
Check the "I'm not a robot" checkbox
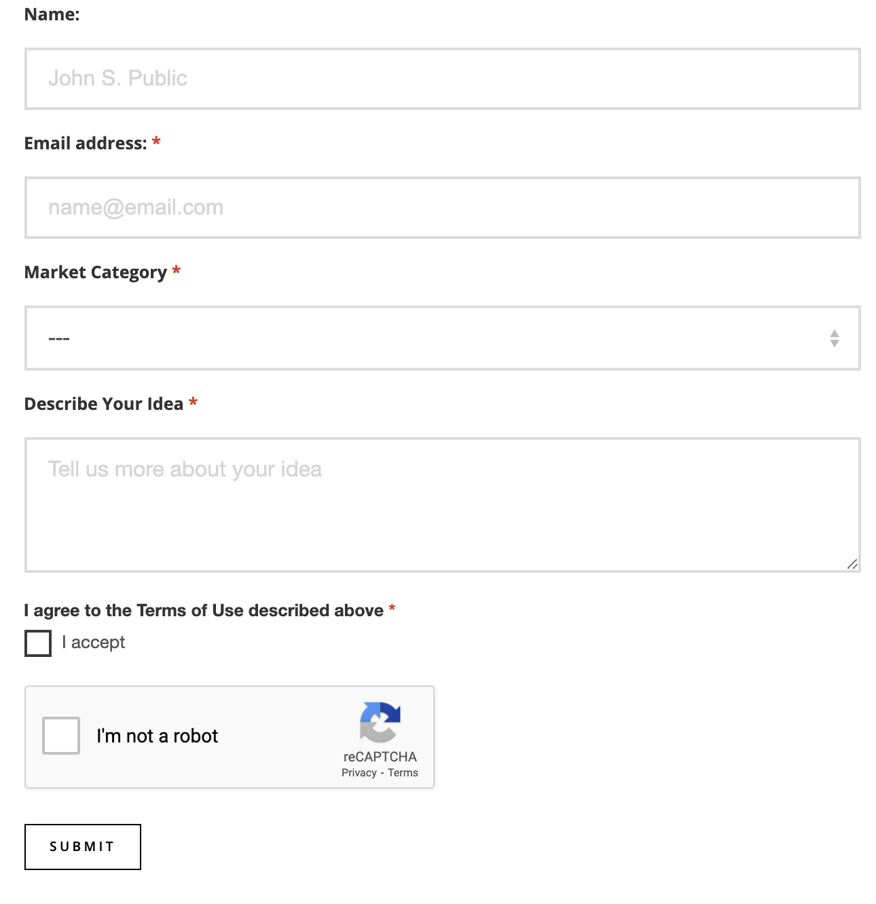(60, 736)
